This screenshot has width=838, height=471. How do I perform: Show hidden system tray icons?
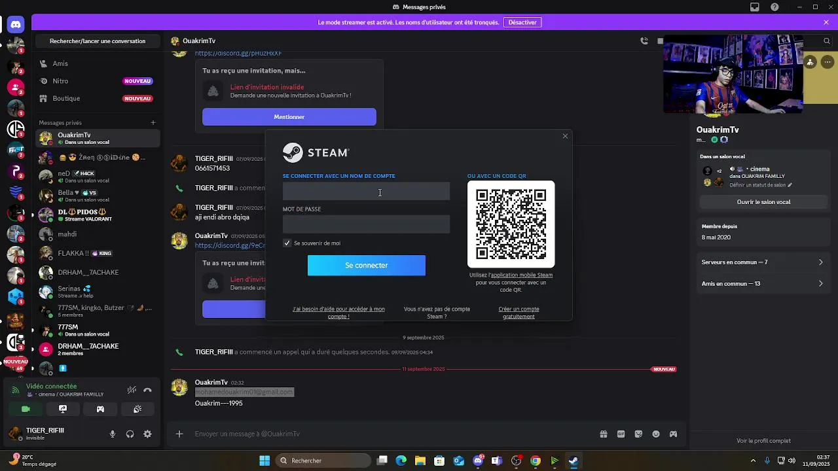tap(753, 461)
